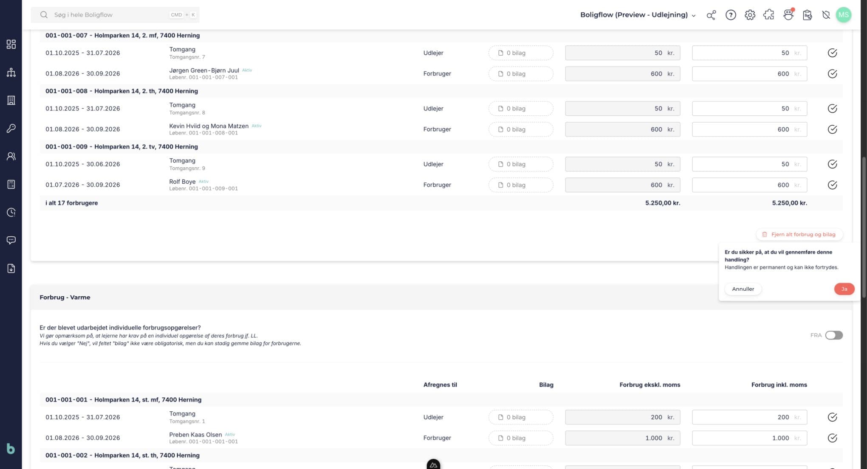Open the clock history sidebar icon

11,212
